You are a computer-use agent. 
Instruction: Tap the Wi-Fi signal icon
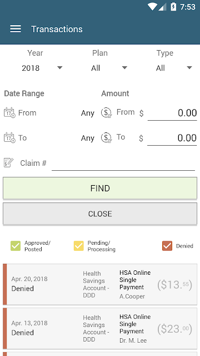click(152, 7)
